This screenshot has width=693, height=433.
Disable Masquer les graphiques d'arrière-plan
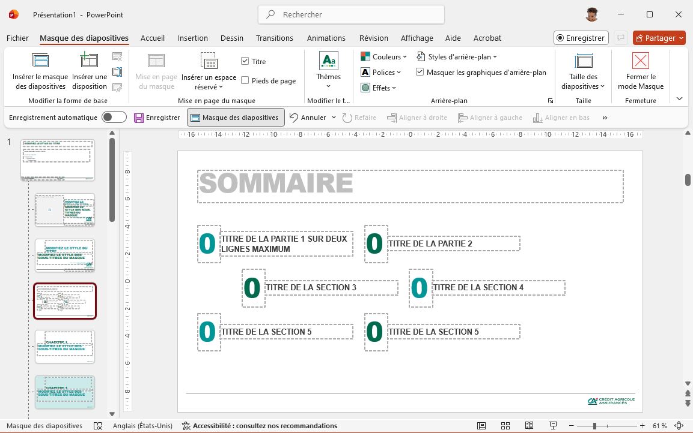(x=420, y=71)
